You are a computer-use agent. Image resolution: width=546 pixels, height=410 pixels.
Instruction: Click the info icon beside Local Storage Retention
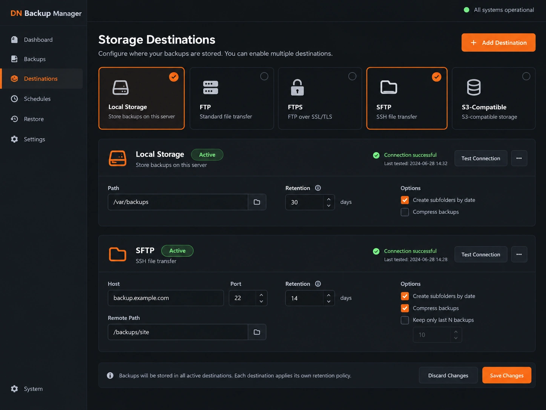coord(318,188)
